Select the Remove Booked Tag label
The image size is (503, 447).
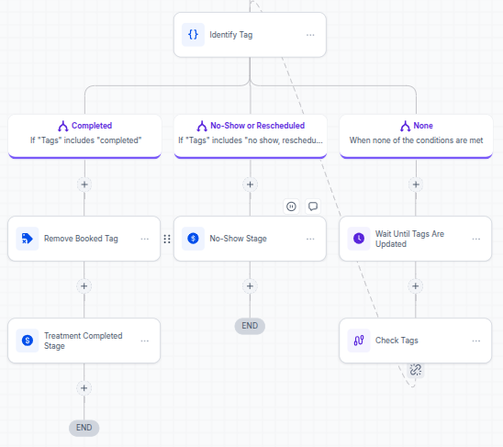[x=81, y=239]
